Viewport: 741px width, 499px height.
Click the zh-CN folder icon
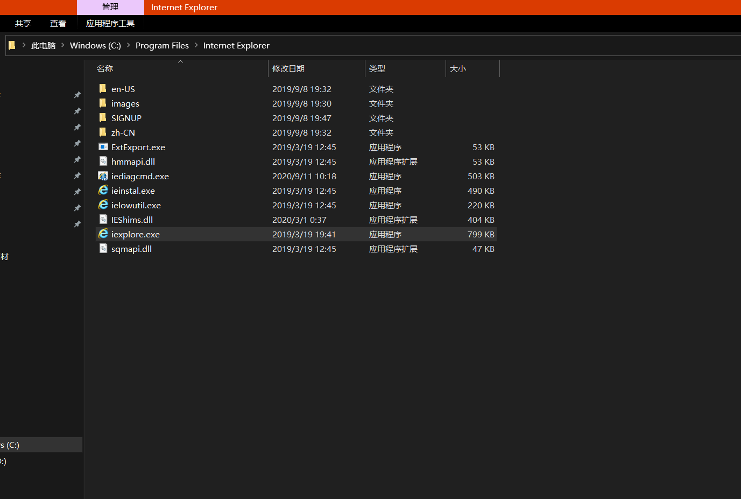(x=103, y=132)
